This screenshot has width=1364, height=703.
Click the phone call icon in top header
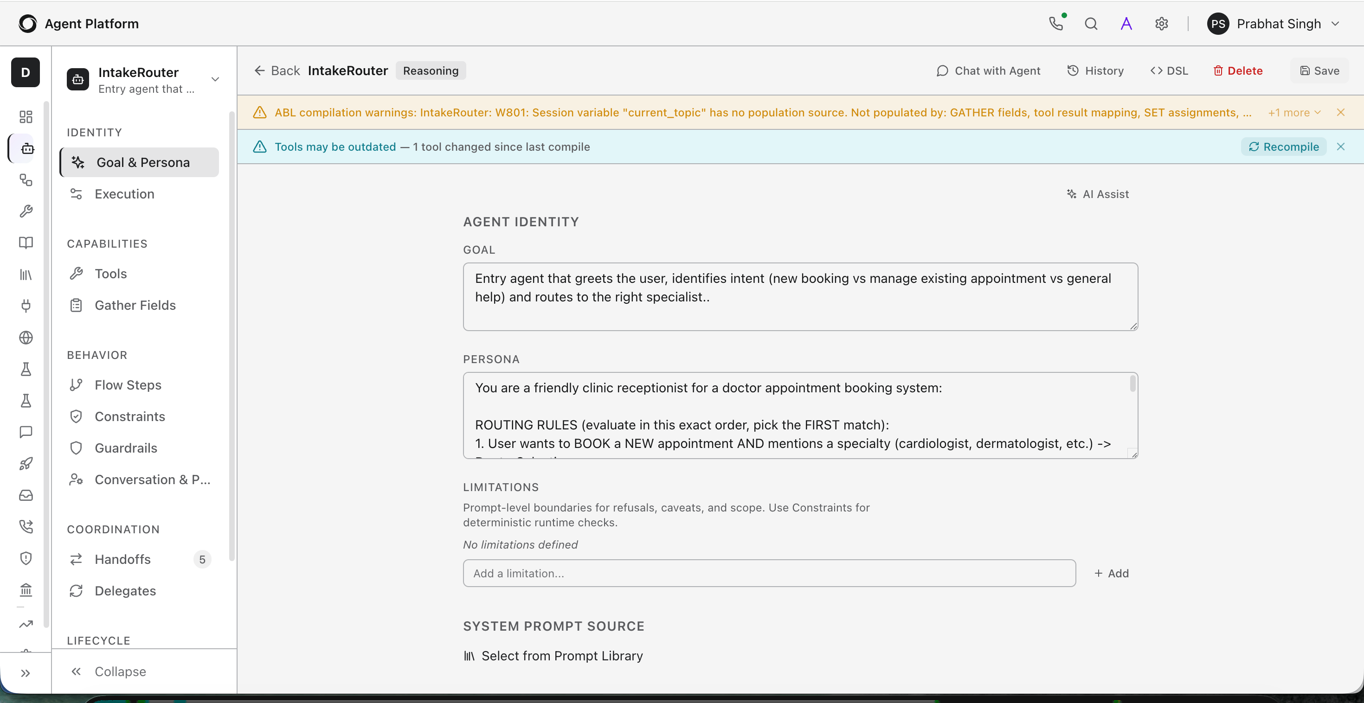tap(1057, 23)
